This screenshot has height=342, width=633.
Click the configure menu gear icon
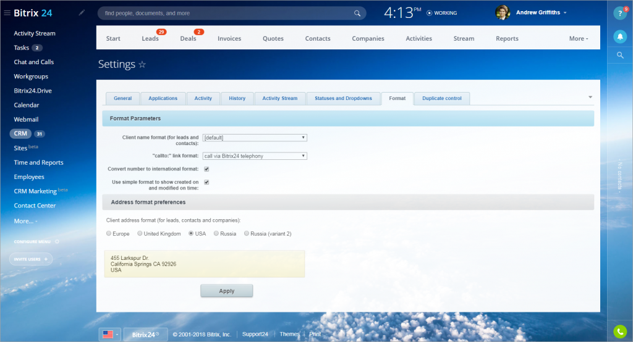[x=57, y=241]
